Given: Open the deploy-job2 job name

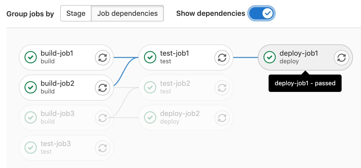Looking at the screenshot, I should [x=180, y=114].
